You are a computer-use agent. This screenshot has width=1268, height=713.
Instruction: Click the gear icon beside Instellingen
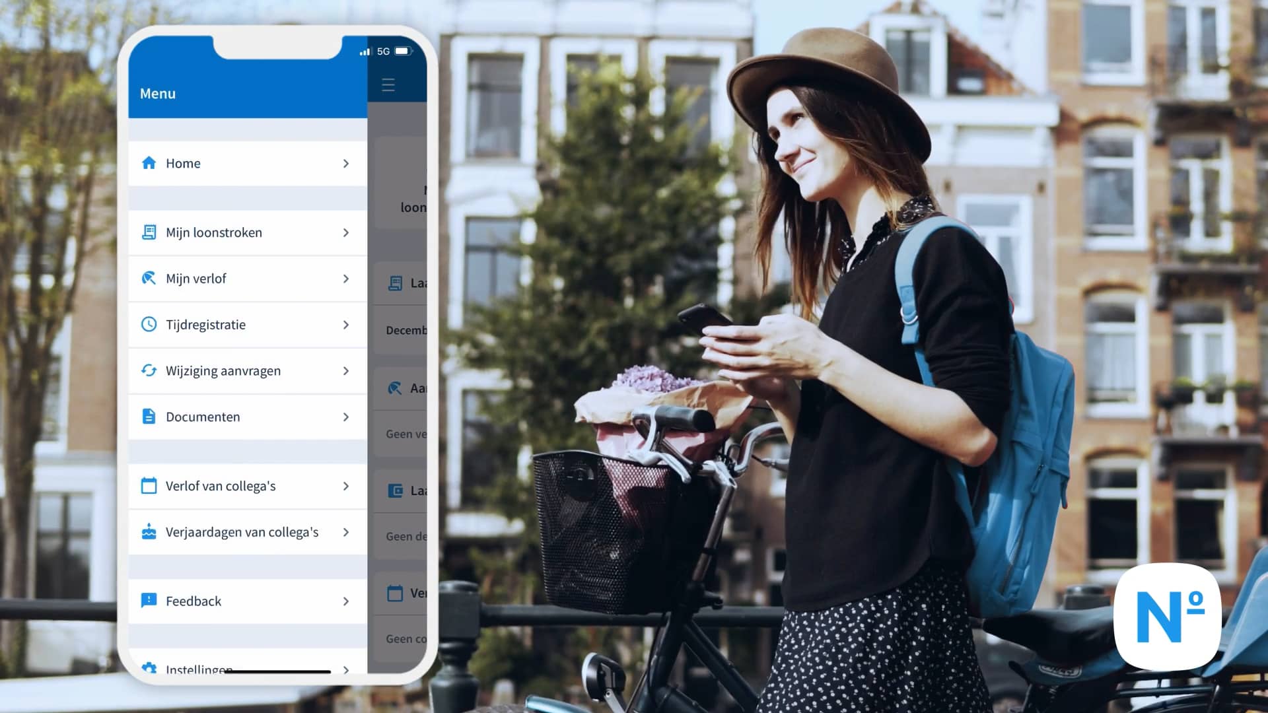149,669
